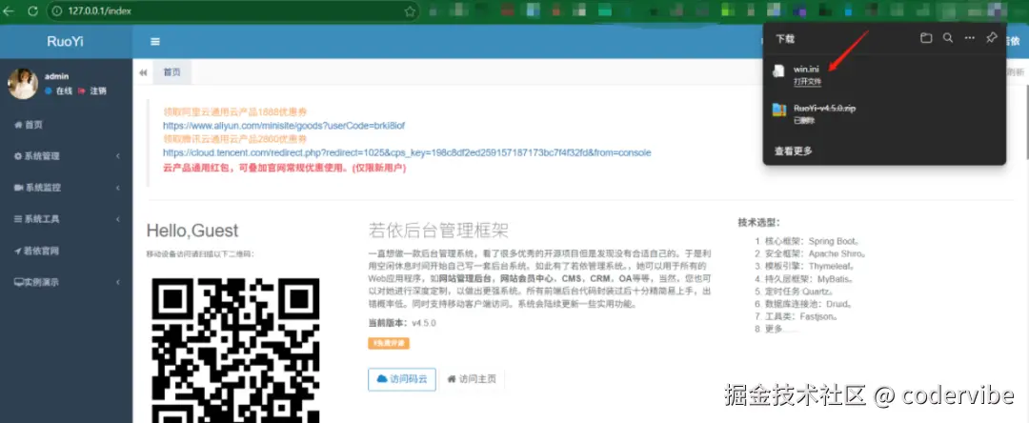Switch to the 首页 tab
Screen dimensions: 1029x423
tap(171, 72)
